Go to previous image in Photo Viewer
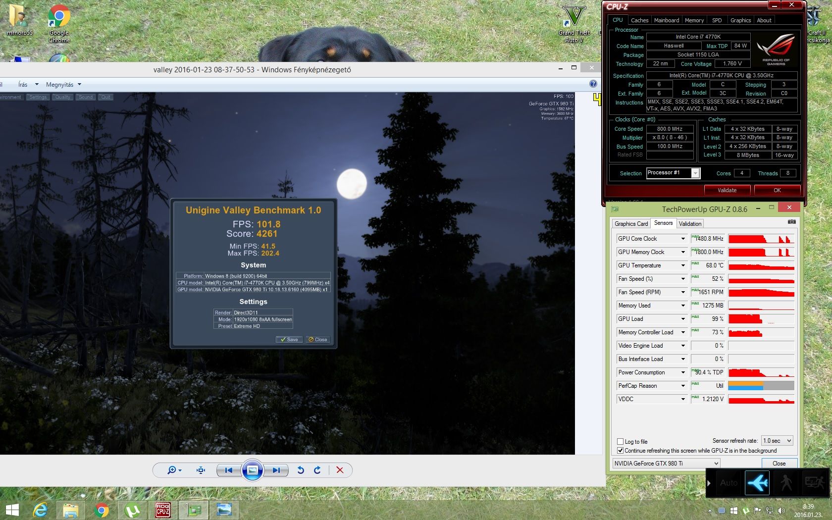This screenshot has width=832, height=520. point(228,470)
